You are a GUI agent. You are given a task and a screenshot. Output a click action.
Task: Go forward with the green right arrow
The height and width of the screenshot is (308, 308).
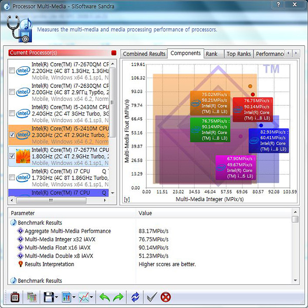coord(118,297)
